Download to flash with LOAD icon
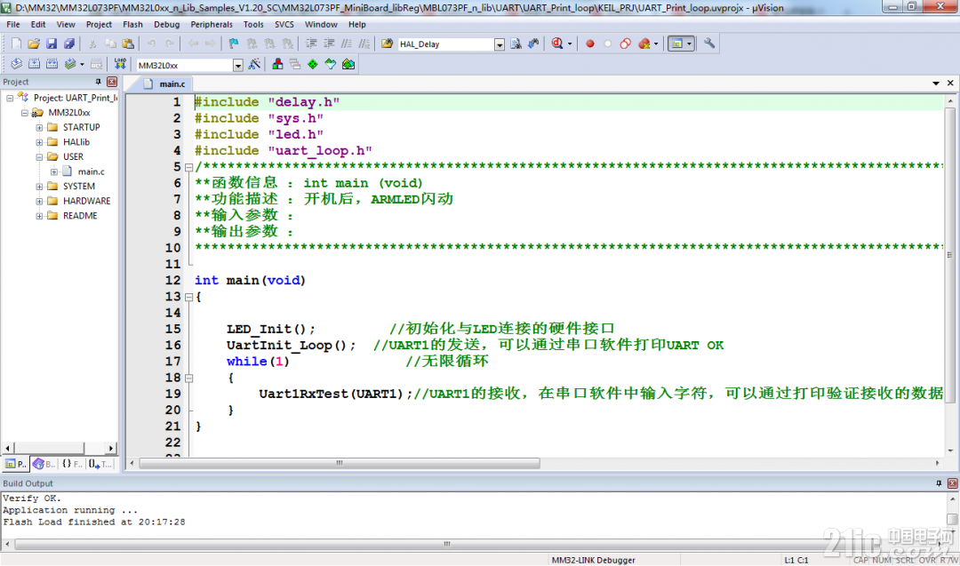960x566 pixels. pyautogui.click(x=120, y=64)
